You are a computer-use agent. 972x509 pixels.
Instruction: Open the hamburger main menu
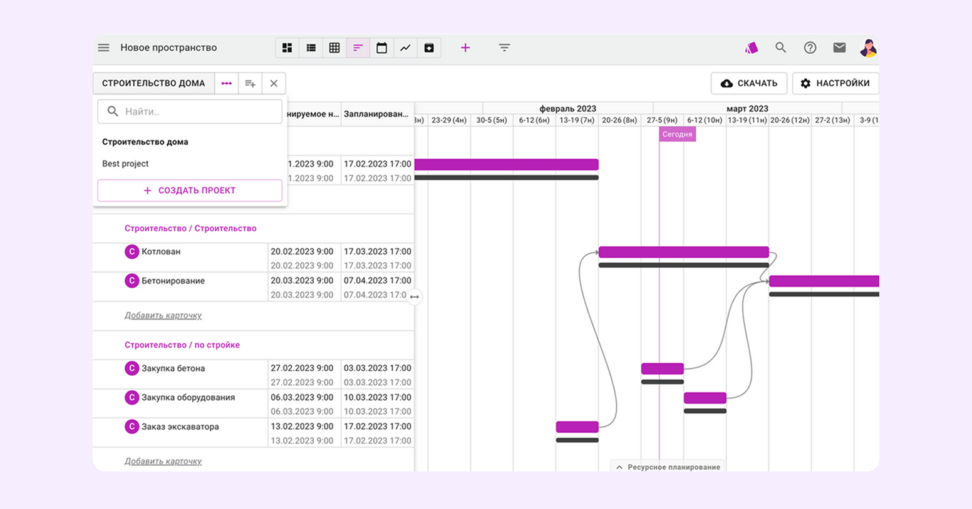104,48
